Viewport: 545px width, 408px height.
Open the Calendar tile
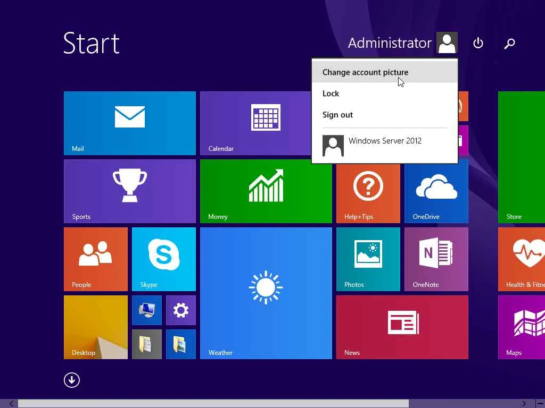pyautogui.click(x=256, y=123)
